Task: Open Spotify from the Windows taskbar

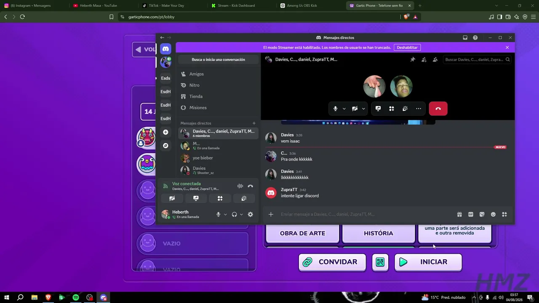Action: pyautogui.click(x=76, y=298)
